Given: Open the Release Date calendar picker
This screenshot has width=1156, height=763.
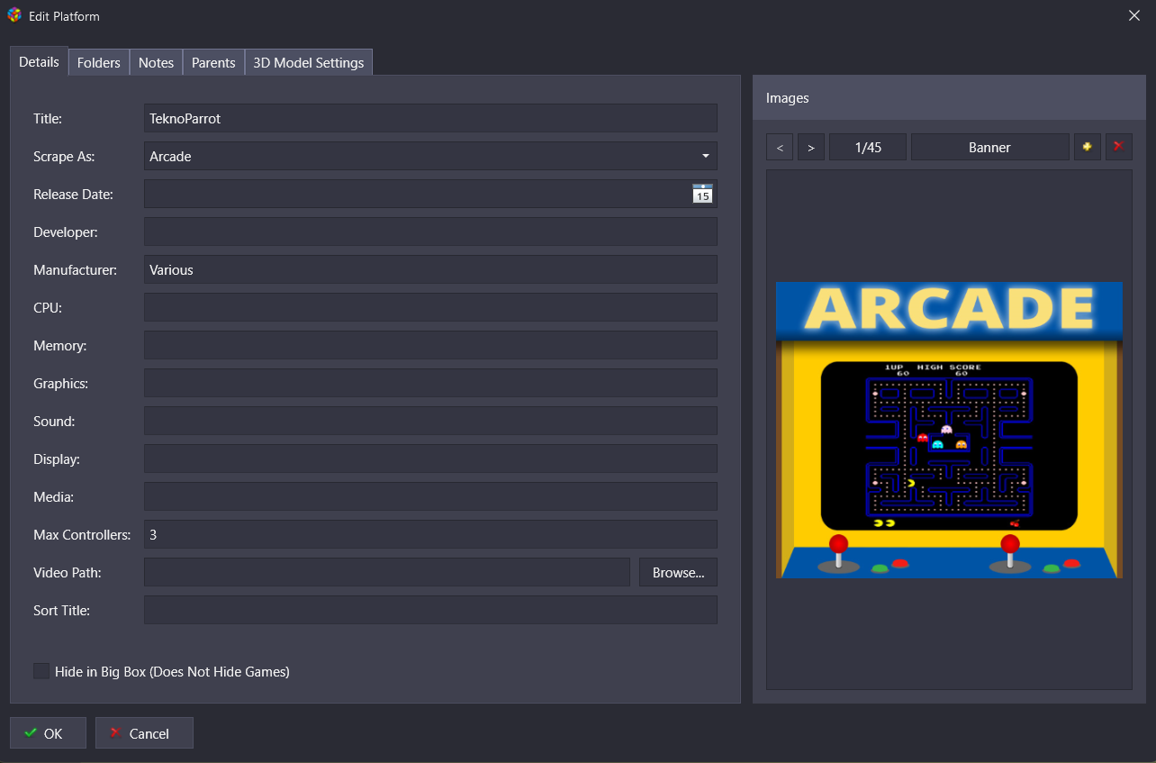Looking at the screenshot, I should click(x=702, y=194).
